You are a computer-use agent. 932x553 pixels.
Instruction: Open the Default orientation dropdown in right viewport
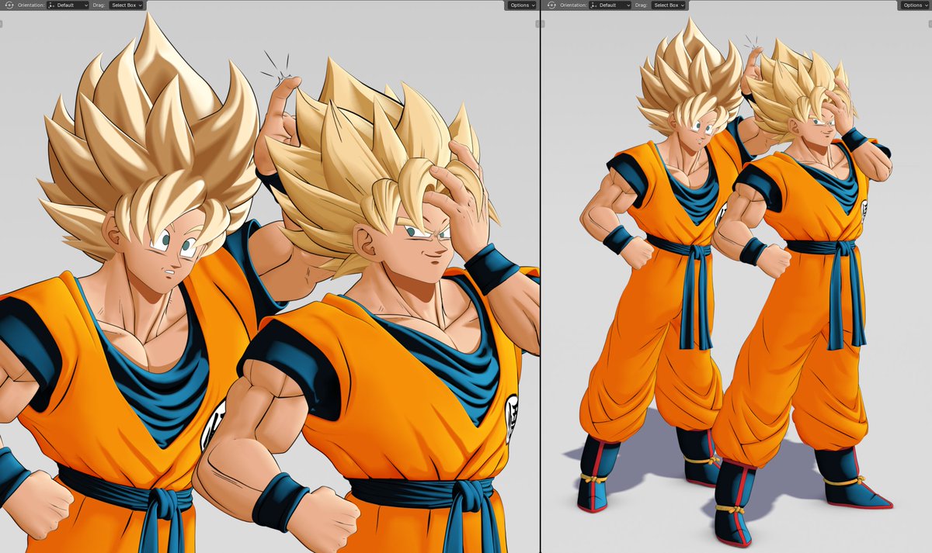point(610,5)
